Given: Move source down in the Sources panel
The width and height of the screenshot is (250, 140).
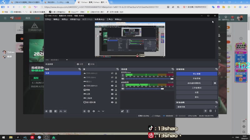Looking at the screenshot, I should click(103, 111).
